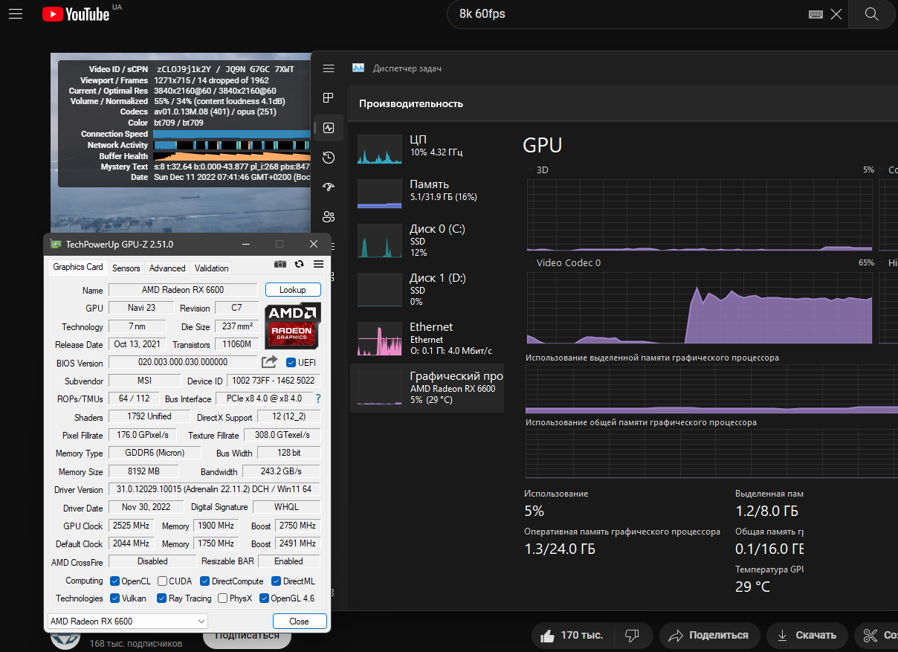Like the video with the thumbs-up button
The image size is (898, 652).
coord(572,636)
